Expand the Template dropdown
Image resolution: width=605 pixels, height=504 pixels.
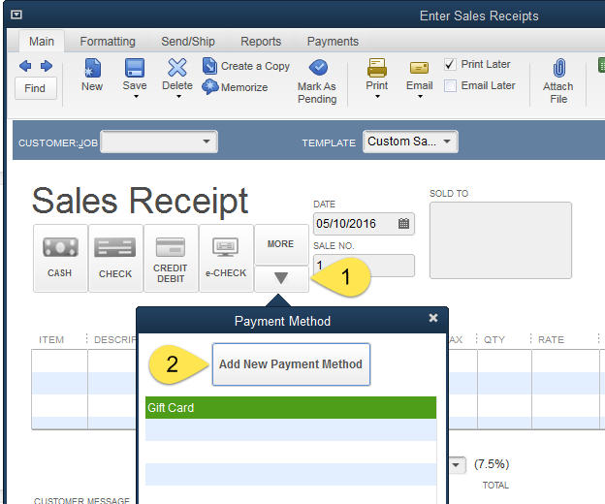[x=447, y=142]
